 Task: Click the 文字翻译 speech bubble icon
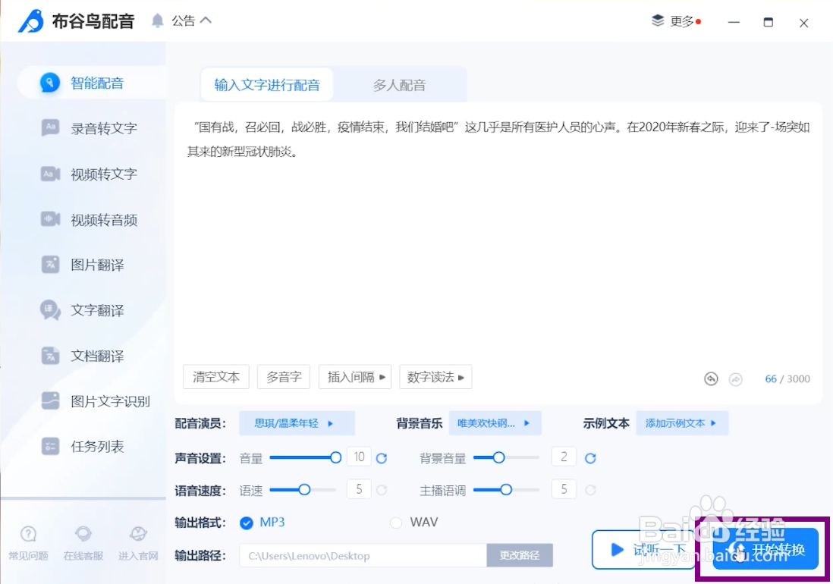(x=51, y=310)
